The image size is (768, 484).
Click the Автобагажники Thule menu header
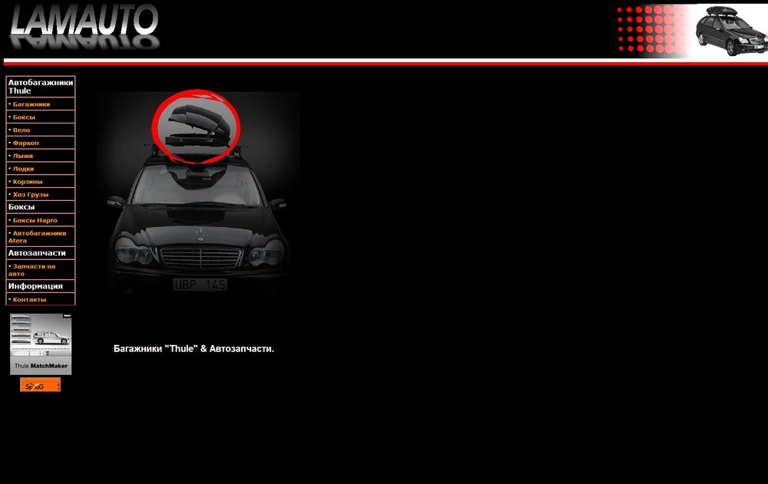(41, 87)
